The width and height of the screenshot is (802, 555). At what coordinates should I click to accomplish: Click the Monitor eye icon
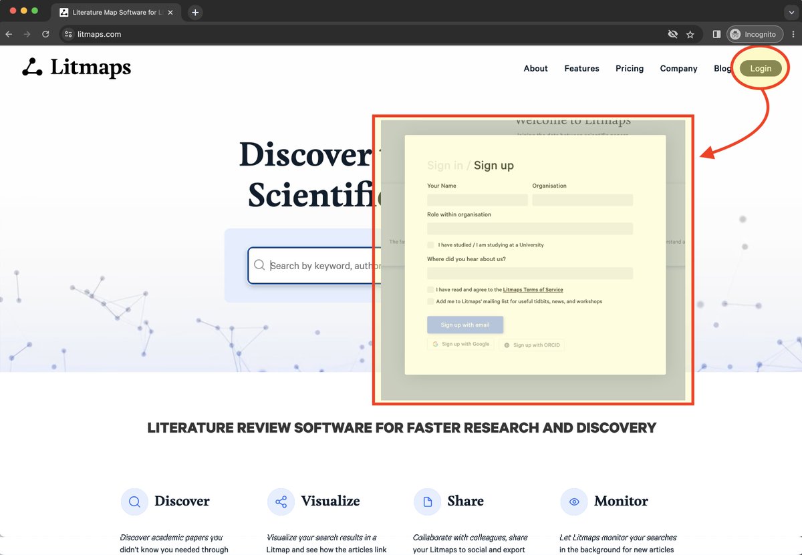point(574,502)
